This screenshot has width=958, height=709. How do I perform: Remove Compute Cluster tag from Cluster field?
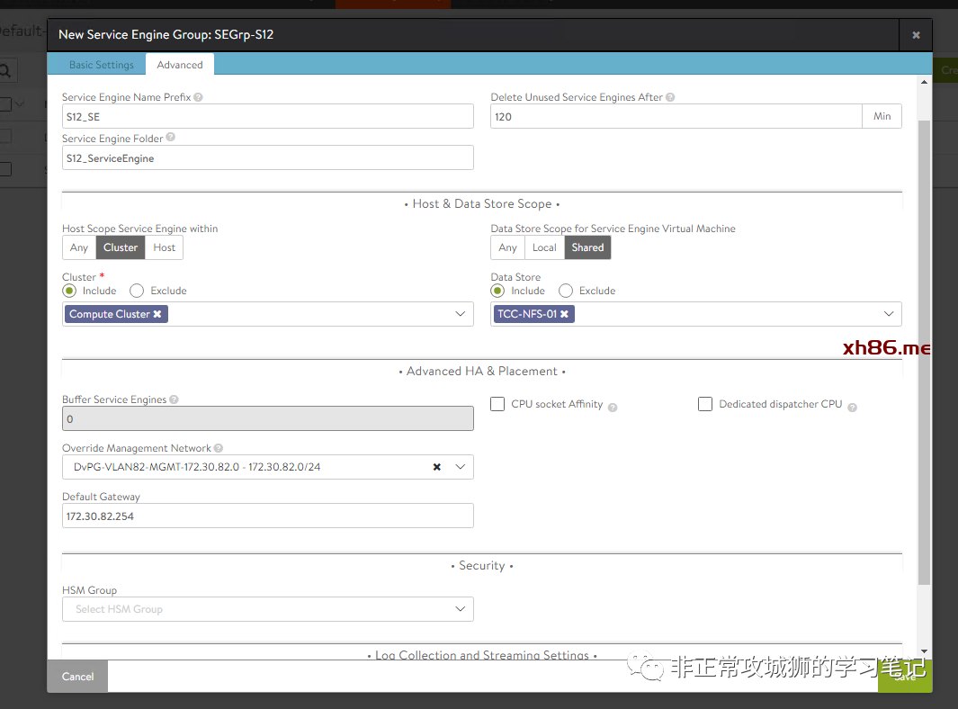pos(157,314)
